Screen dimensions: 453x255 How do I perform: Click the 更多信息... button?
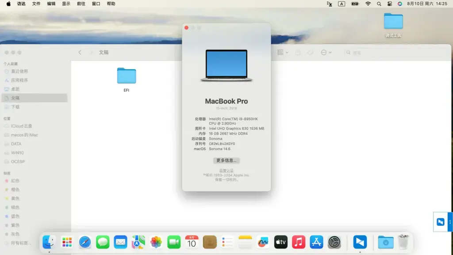click(226, 160)
